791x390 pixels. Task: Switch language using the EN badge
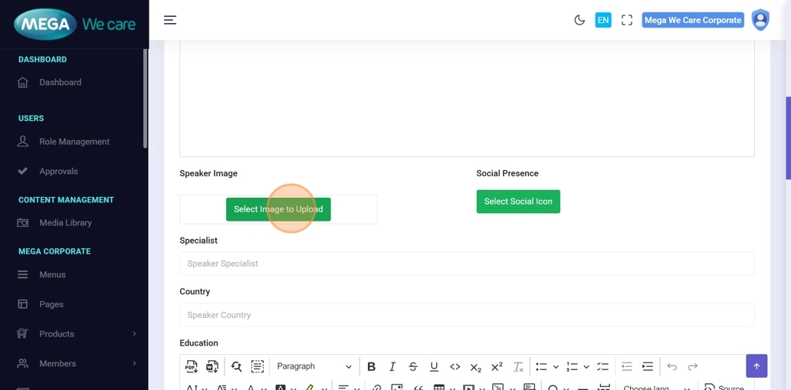(x=603, y=20)
